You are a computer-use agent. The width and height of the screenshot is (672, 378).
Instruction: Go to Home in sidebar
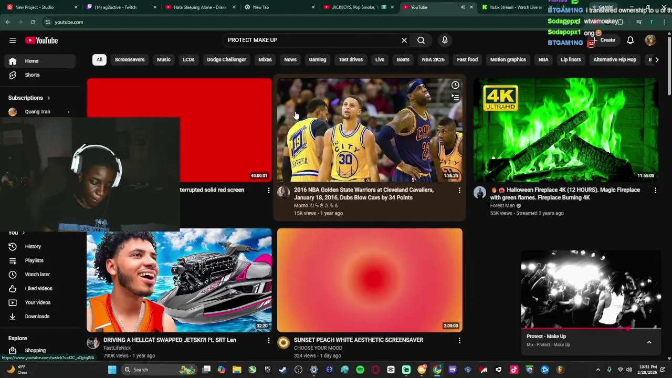pos(40,61)
